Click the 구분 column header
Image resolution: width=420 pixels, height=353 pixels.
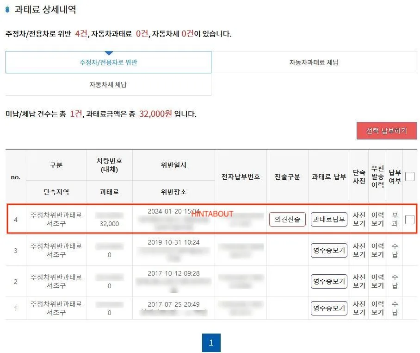(56, 165)
